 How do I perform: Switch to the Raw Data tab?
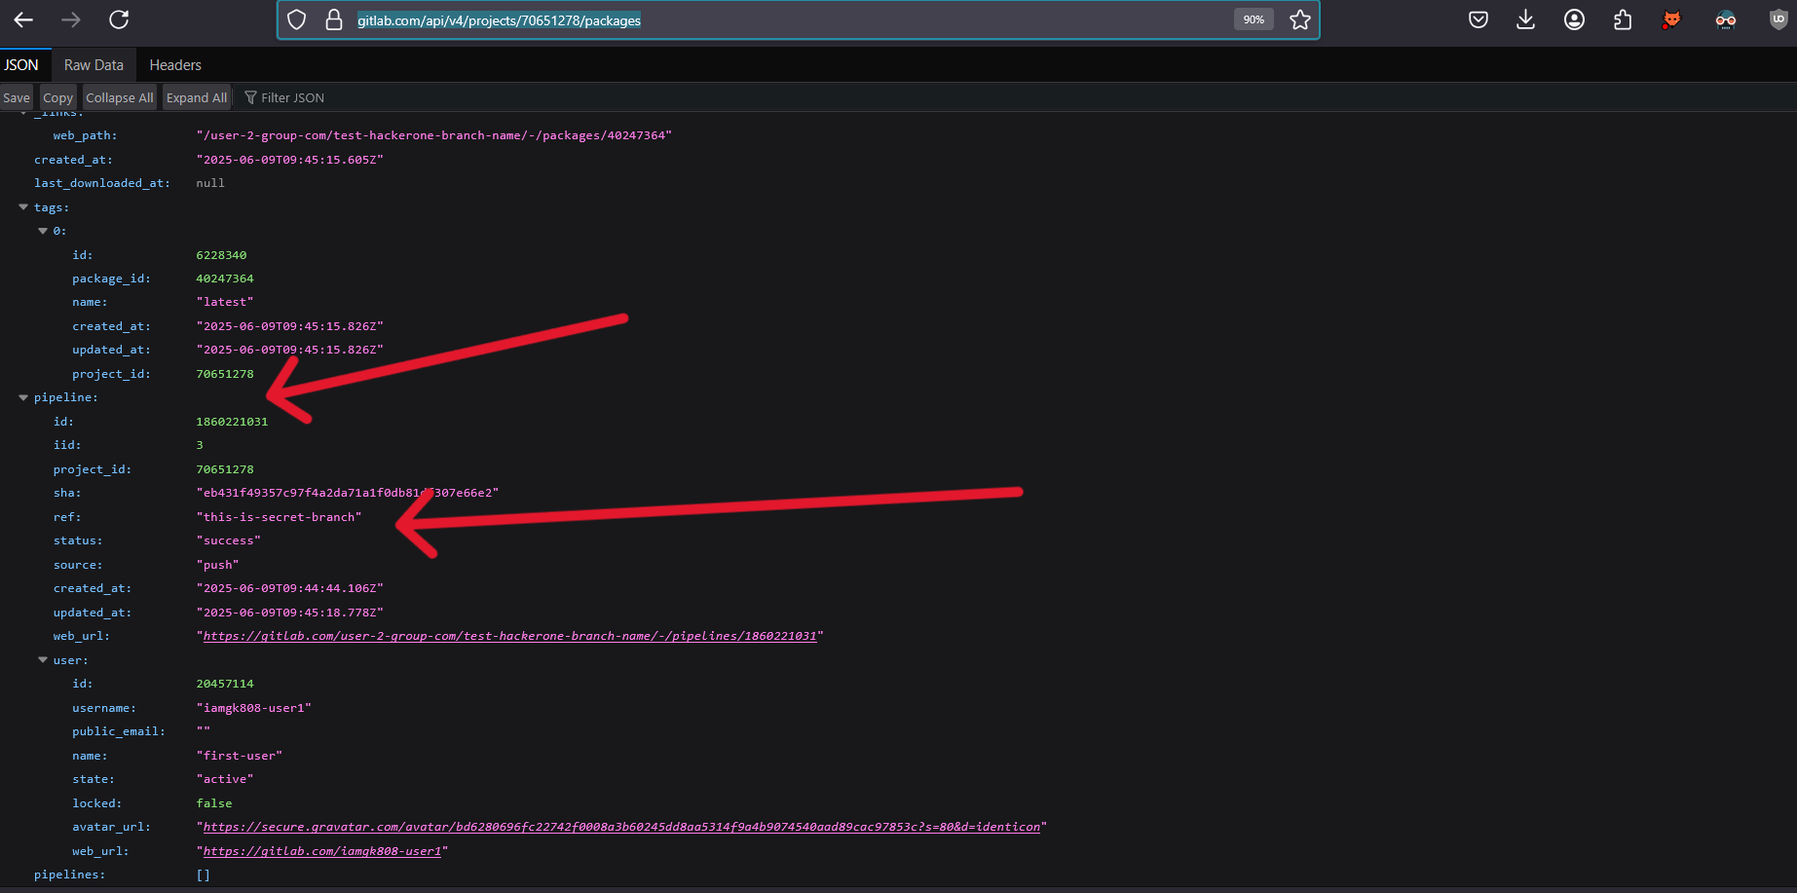pos(94,65)
